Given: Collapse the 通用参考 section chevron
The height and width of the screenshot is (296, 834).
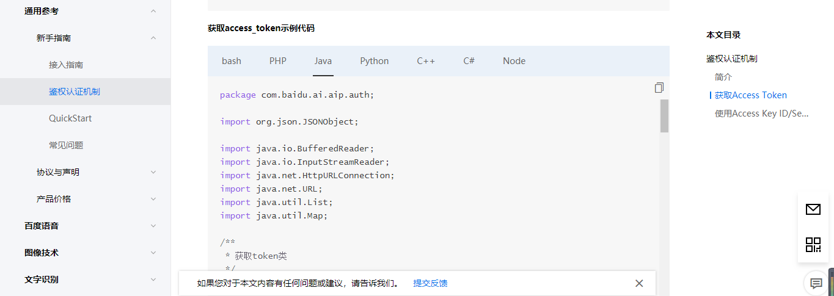Looking at the screenshot, I should tap(153, 11).
